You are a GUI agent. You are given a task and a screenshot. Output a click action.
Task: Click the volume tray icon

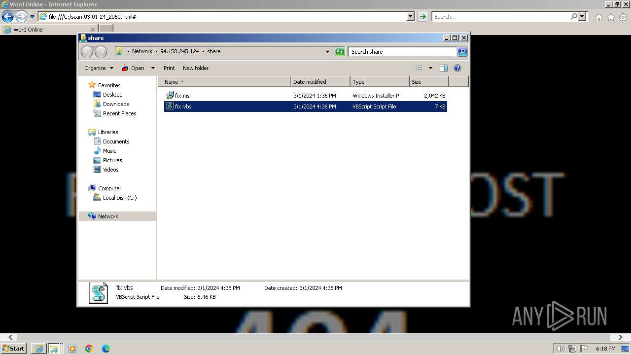pos(560,349)
